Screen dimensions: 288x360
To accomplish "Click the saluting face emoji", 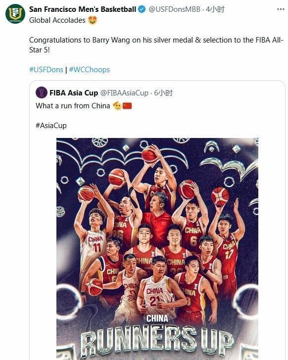I will (117, 106).
